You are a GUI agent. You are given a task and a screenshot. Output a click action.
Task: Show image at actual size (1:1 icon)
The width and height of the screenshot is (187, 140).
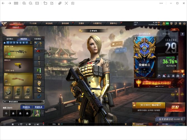point(37,3)
